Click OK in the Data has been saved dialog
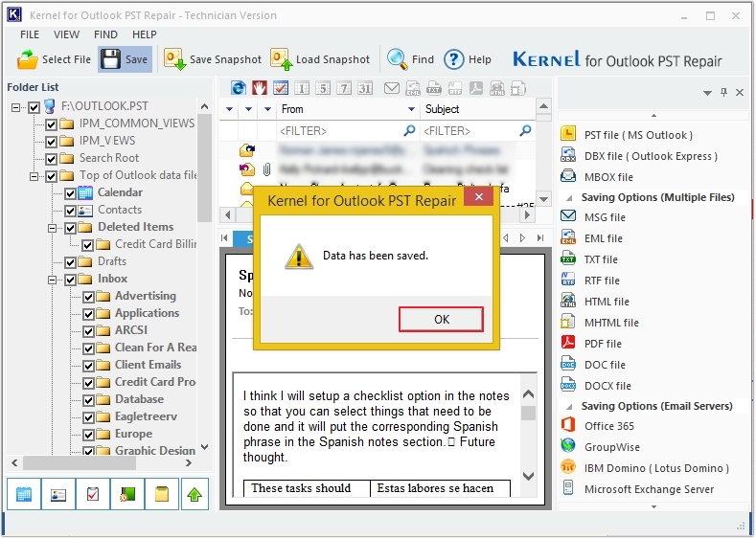This screenshot has width=756, height=539. 441,320
